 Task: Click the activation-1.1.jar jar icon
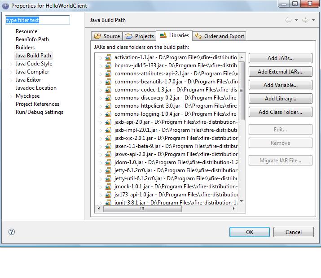tap(108, 58)
